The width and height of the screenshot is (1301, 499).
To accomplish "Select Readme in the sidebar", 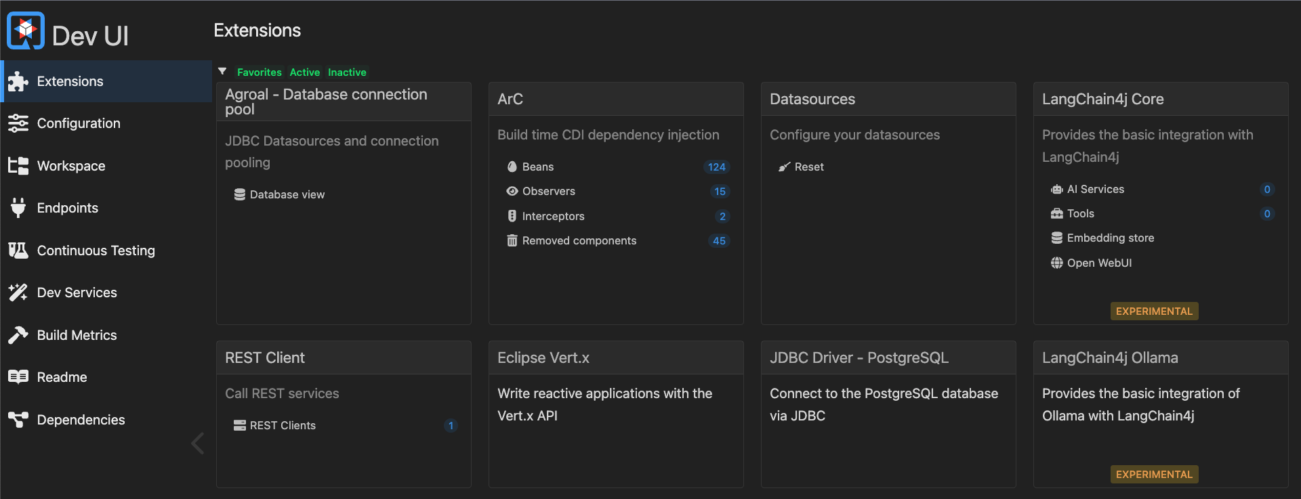I will tap(107, 377).
